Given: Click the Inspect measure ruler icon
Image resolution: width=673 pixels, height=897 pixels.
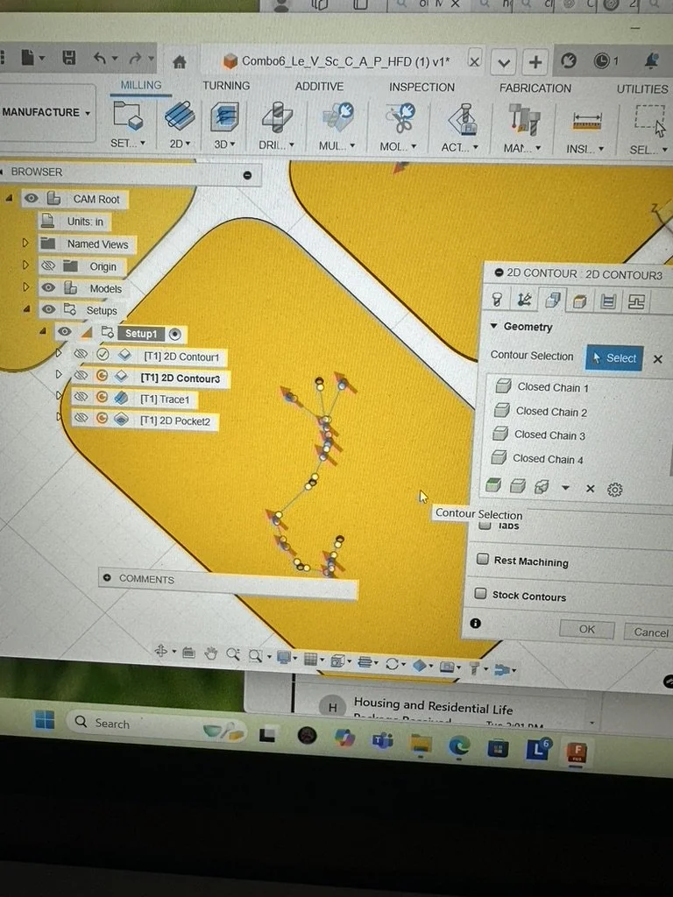Looking at the screenshot, I should pos(586,121).
